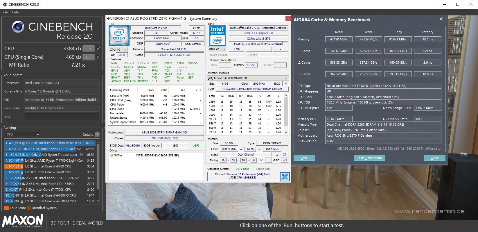This screenshot has height=232, width=478.
Task: Close HWiNFO summary with blue X icon
Action: tap(285, 176)
